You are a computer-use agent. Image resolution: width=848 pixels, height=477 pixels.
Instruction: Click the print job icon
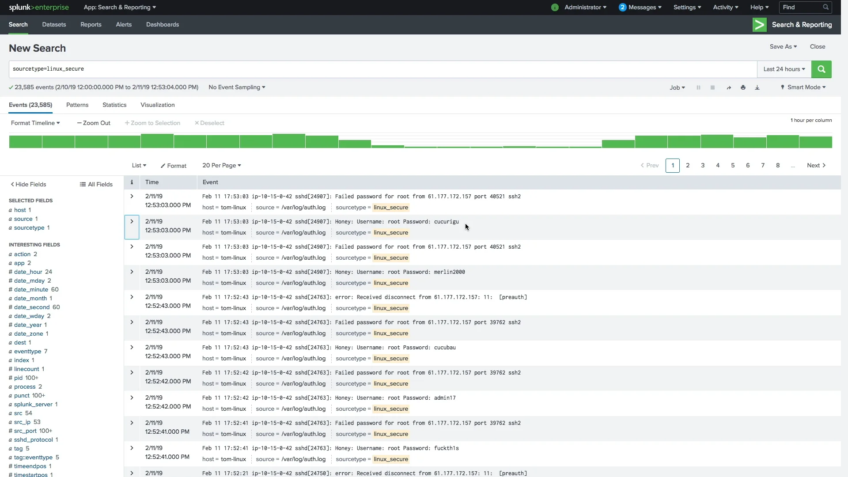pos(743,87)
